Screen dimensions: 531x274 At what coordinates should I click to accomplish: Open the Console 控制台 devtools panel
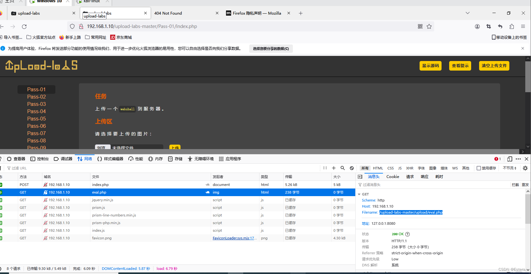[39, 159]
